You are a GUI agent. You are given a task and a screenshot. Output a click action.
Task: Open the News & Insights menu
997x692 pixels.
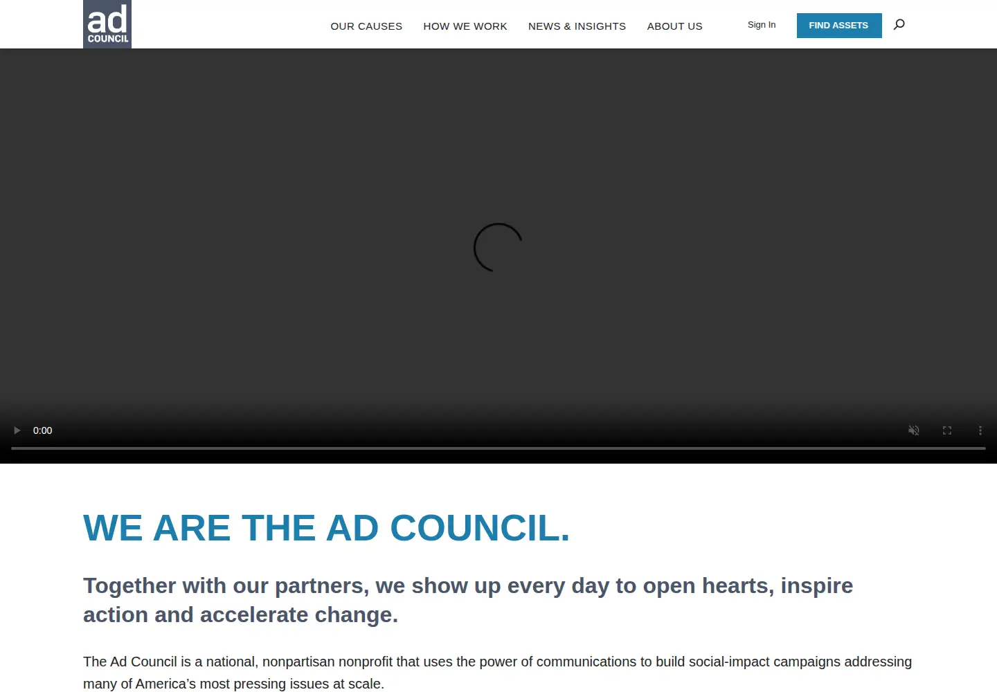577,26
